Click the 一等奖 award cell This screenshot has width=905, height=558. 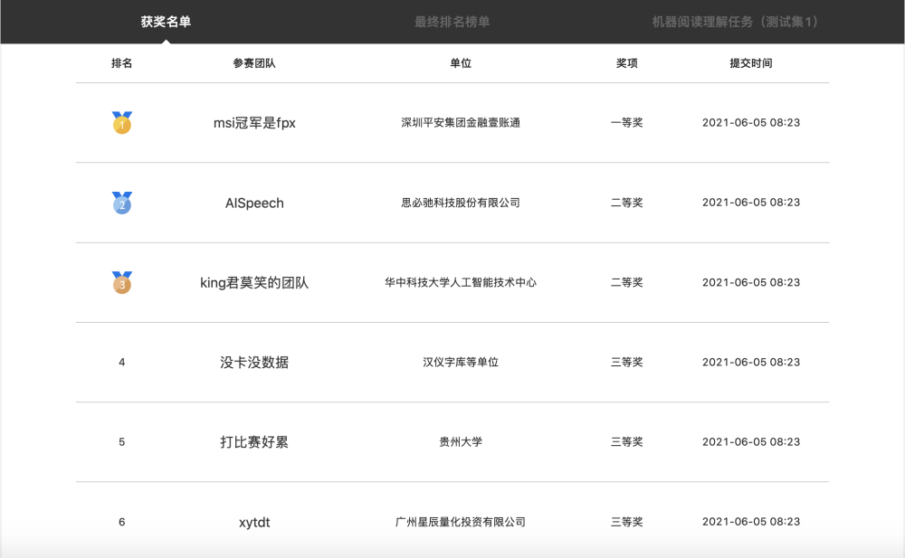tap(627, 122)
